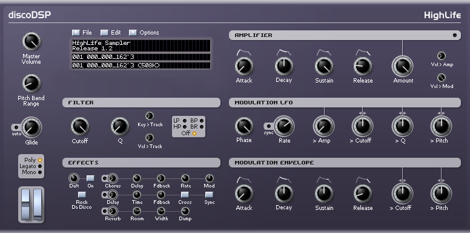Viewport: 470px width, 233px height.
Task: Click the Amplifier Attack knob
Action: (x=243, y=66)
